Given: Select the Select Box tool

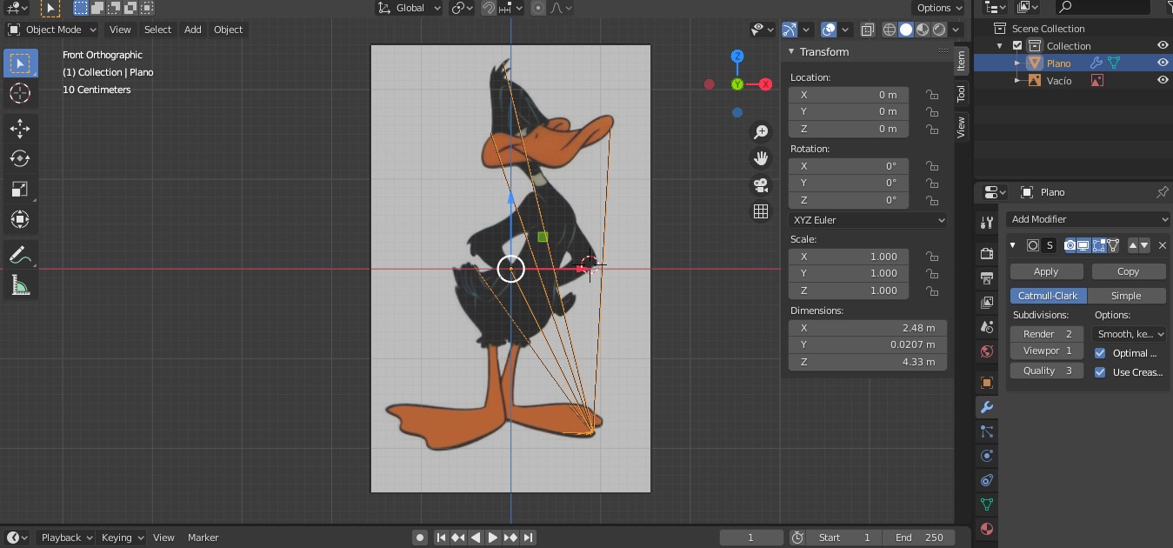Looking at the screenshot, I should point(20,63).
